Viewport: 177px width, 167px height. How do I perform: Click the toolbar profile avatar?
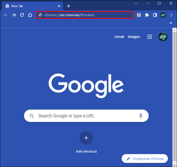click(163, 15)
